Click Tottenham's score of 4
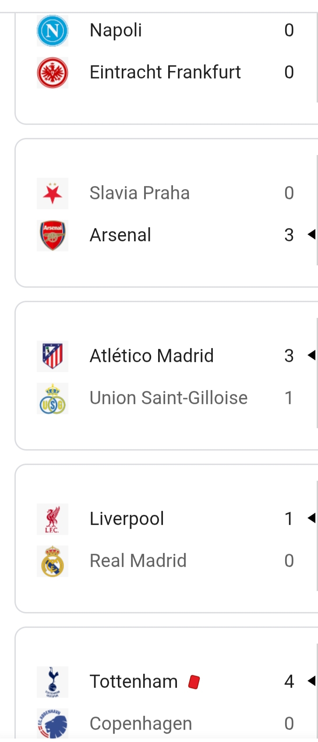Image resolution: width=318 pixels, height=742 pixels. [x=289, y=682]
